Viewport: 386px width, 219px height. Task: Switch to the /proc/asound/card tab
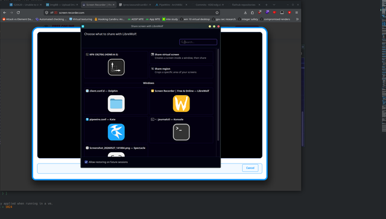click(x=134, y=5)
